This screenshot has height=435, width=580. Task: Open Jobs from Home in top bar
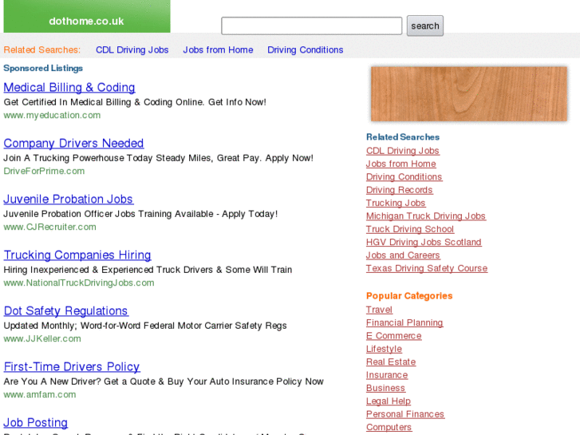coord(218,50)
